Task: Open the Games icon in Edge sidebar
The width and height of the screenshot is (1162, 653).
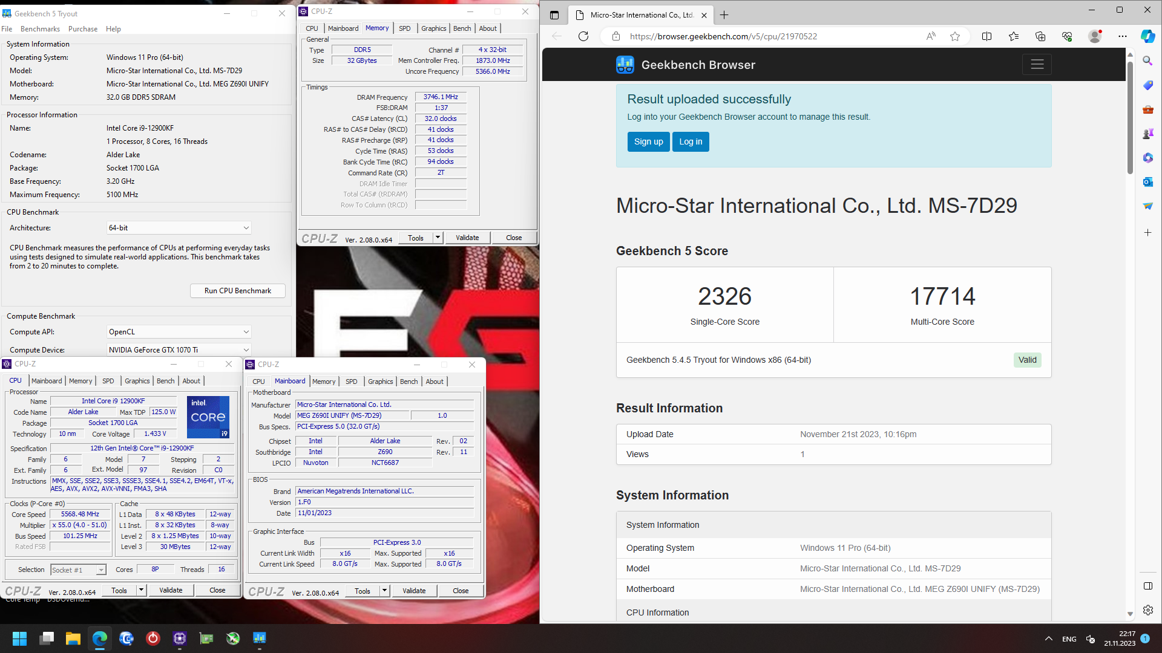Action: click(1147, 134)
